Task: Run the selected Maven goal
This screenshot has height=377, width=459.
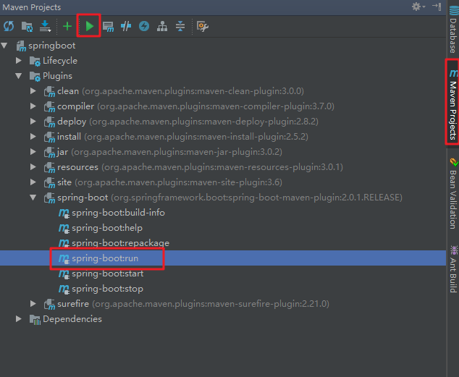Action: pyautogui.click(x=89, y=26)
